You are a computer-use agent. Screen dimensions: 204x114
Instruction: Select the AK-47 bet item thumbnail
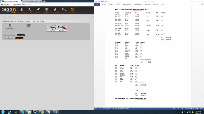click(52, 28)
